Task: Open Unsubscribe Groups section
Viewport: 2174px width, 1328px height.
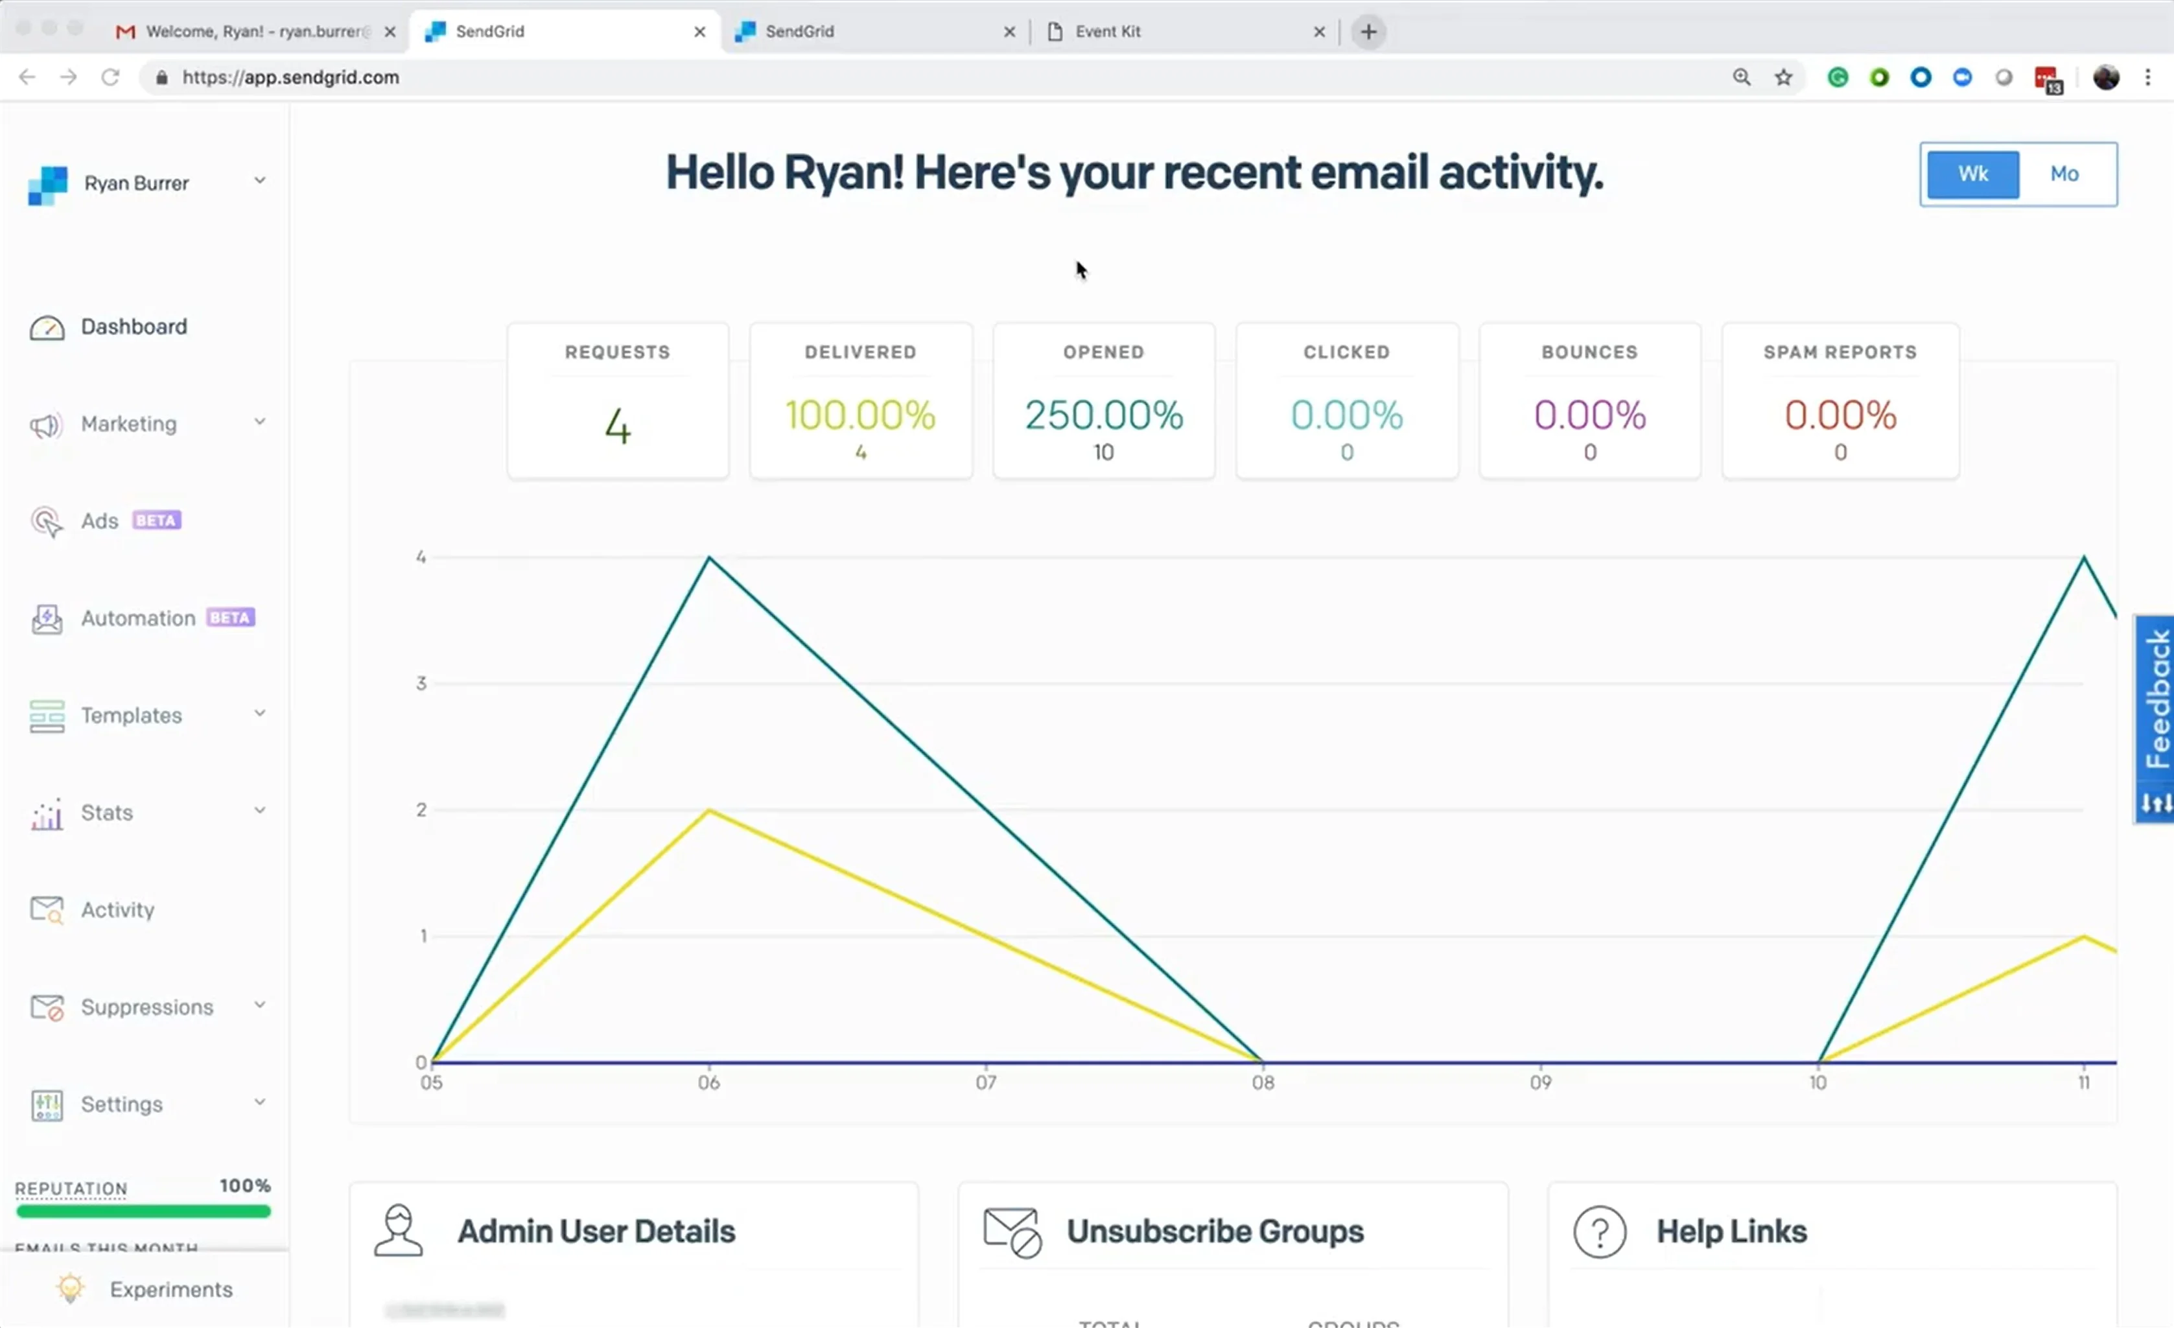Action: [1214, 1230]
